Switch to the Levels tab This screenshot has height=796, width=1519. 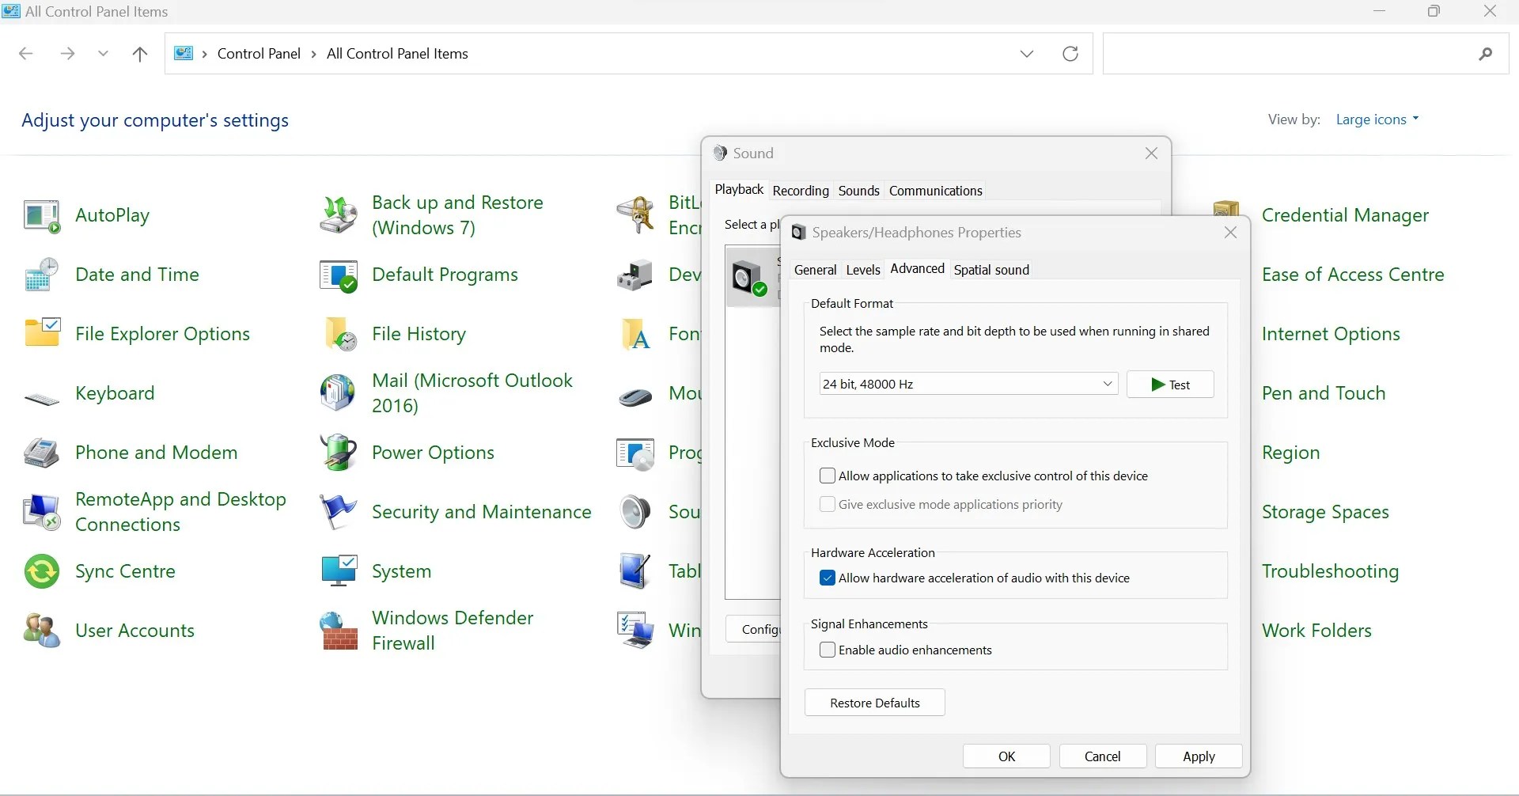tap(863, 270)
